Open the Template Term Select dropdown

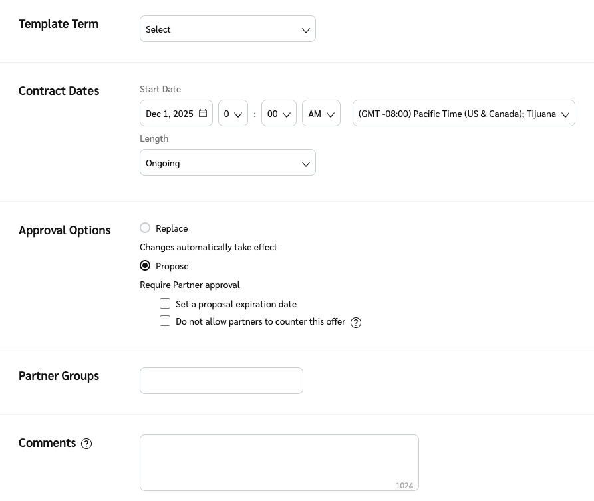(x=227, y=29)
